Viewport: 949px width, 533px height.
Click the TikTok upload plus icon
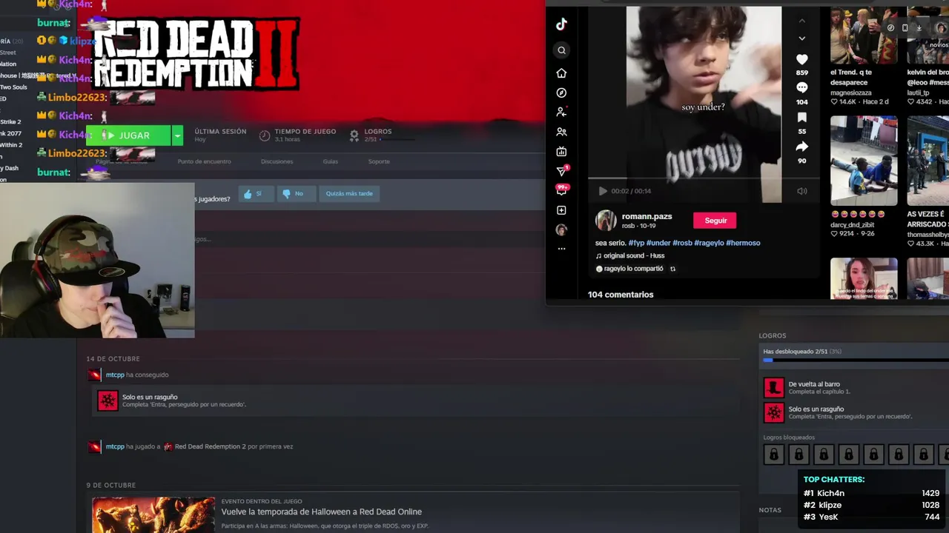(561, 210)
